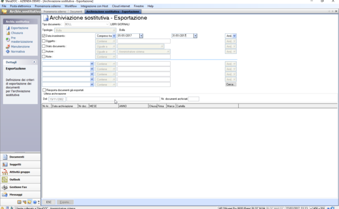Open Pre masterizzazione in the sidebar

click(21, 40)
